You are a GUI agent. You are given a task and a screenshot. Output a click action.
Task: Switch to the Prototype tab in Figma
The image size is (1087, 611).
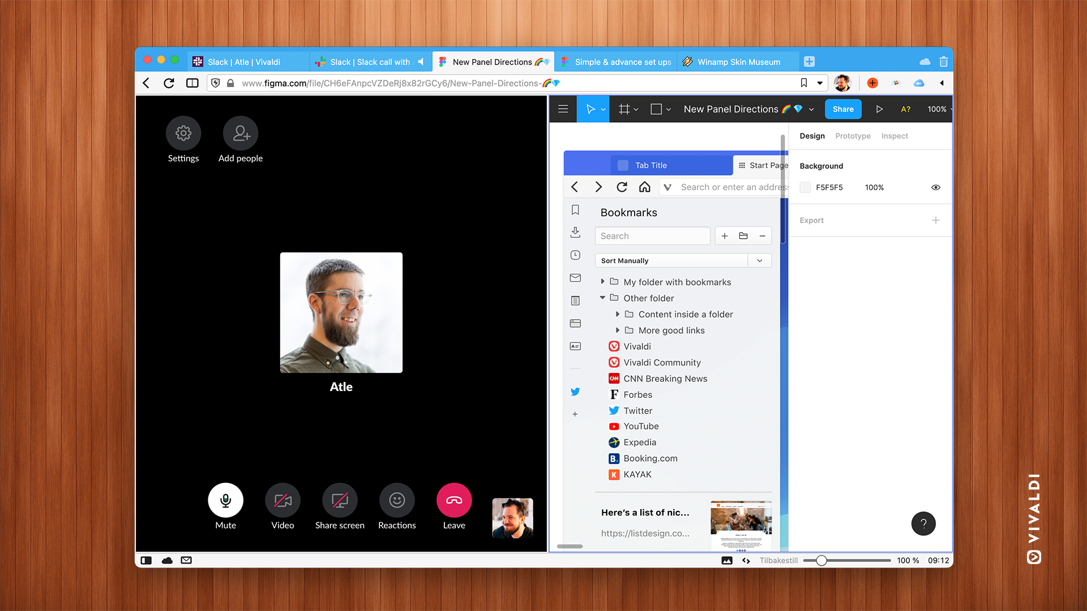(853, 136)
